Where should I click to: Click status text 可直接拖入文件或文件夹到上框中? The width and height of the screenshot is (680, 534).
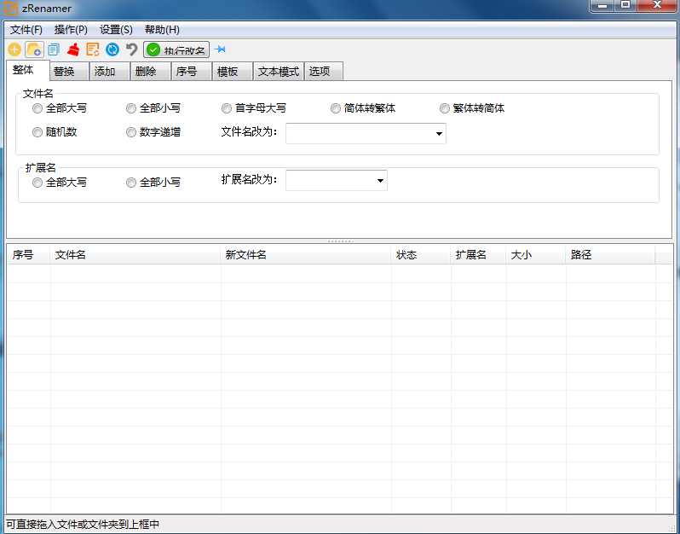(83, 525)
